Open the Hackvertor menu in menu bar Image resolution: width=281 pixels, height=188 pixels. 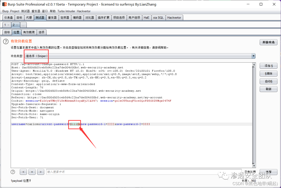pos(84,11)
